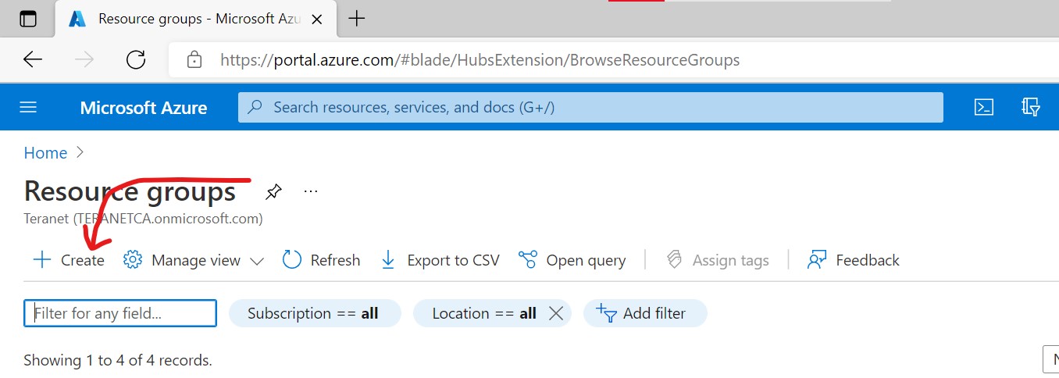Open the Feedback pane
1059x378 pixels.
click(853, 260)
